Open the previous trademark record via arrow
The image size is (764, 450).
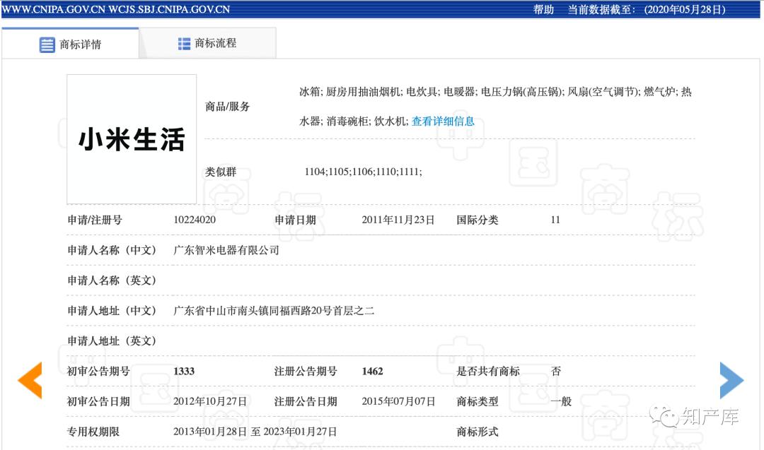pyautogui.click(x=30, y=380)
